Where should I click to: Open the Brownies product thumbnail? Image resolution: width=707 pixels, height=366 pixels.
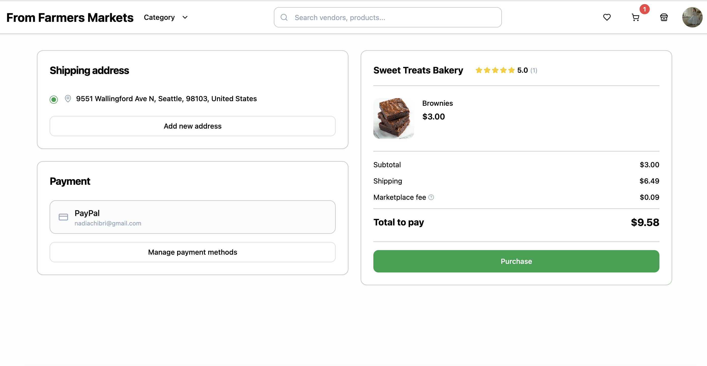[393, 118]
